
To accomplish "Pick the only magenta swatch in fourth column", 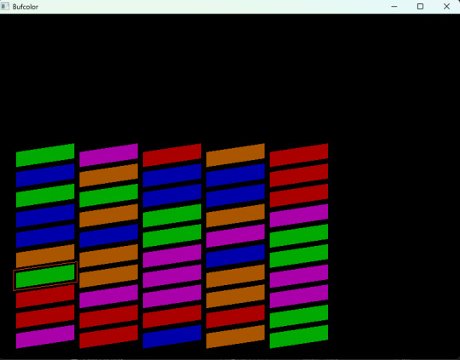I will pyautogui.click(x=235, y=236).
